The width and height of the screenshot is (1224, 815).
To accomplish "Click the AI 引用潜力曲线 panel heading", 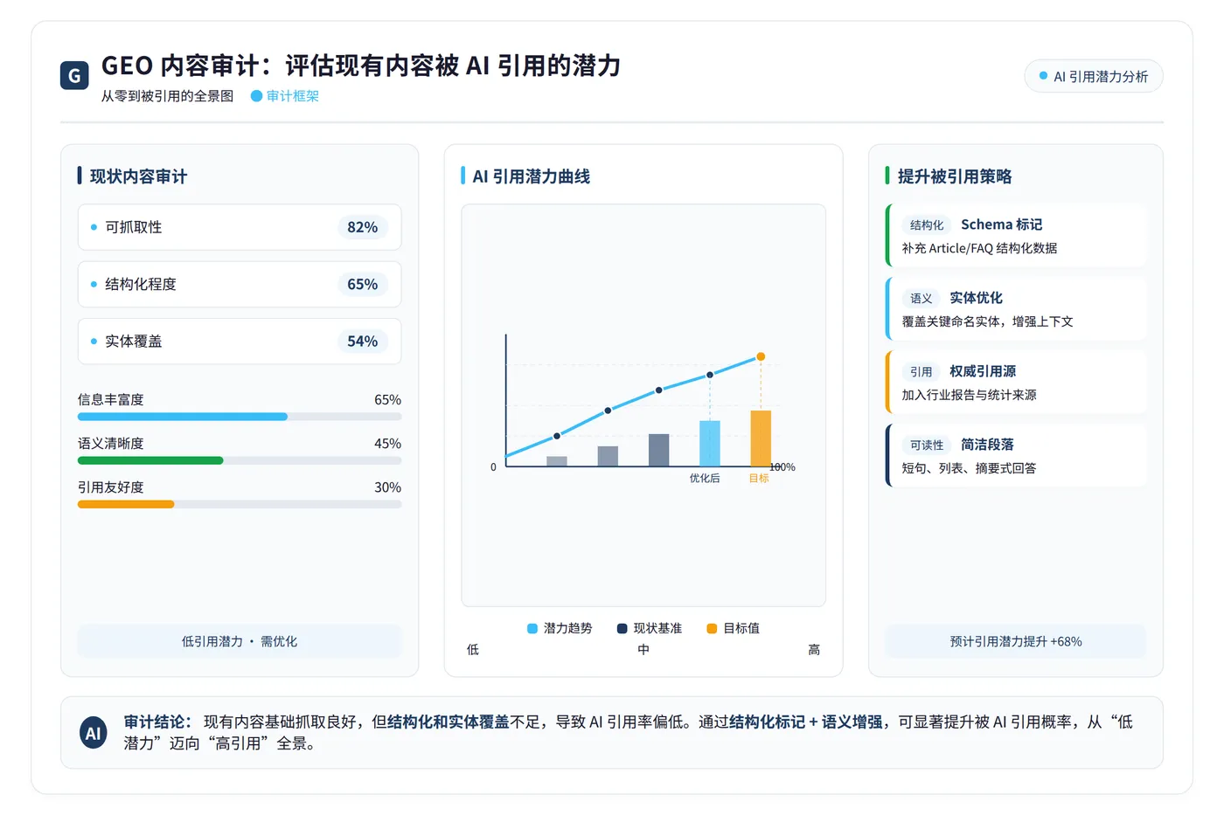I will [x=531, y=176].
